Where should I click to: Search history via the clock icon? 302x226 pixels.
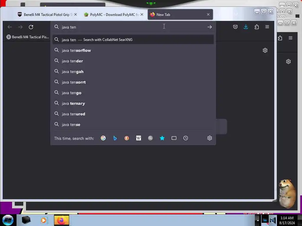click(x=186, y=138)
